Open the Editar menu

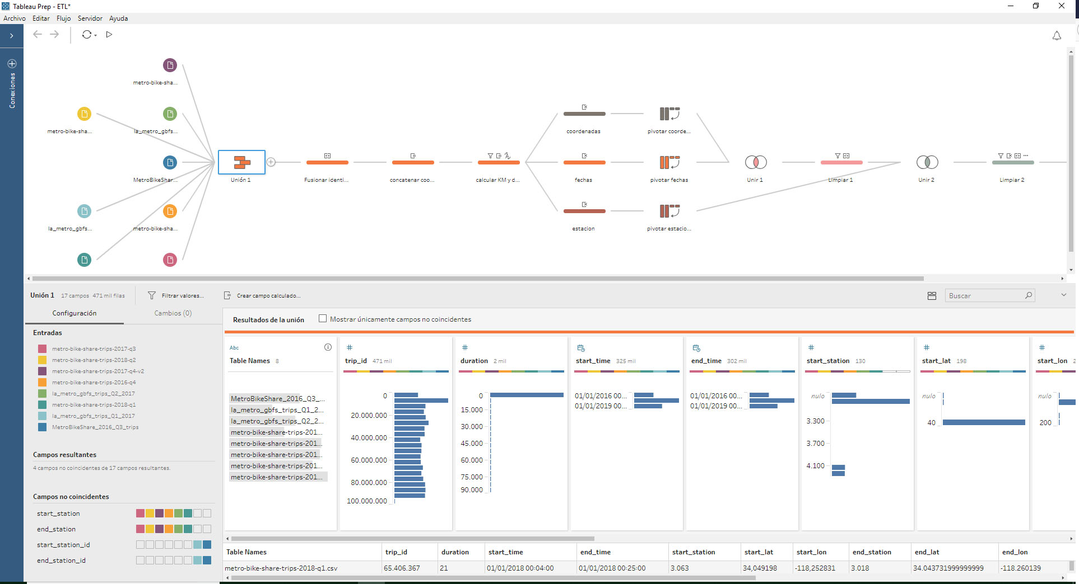tap(41, 18)
